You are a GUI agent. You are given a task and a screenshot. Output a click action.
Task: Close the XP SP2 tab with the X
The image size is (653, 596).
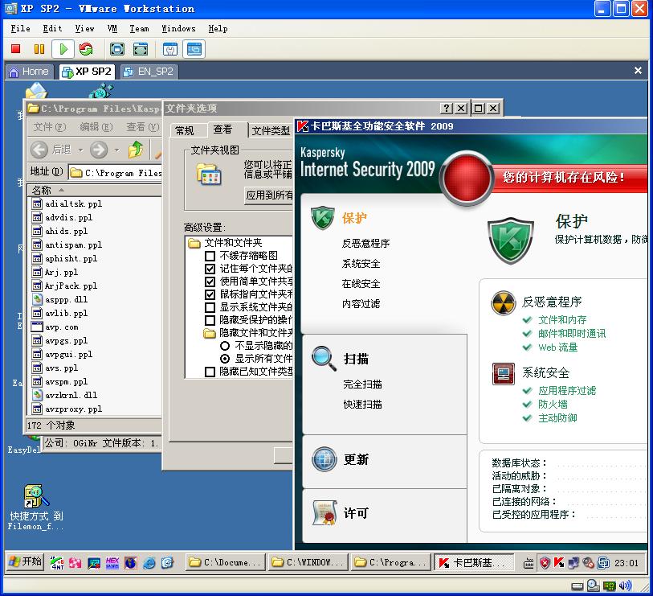point(638,71)
